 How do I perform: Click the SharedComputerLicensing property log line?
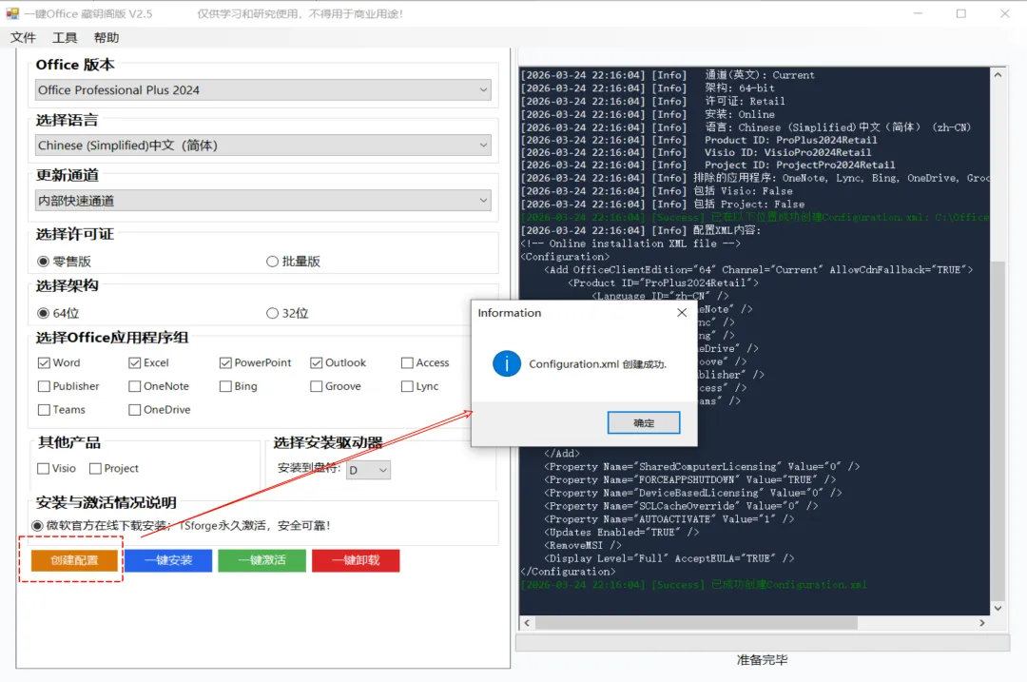click(x=702, y=466)
